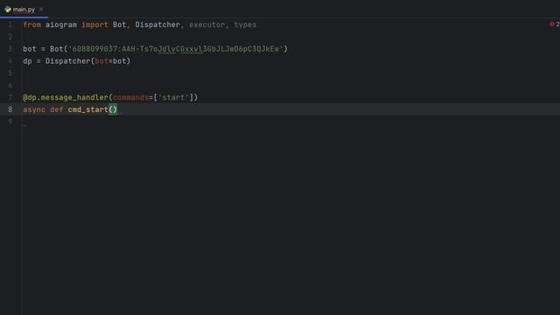Click line number 7 in the gutter

coord(10,97)
